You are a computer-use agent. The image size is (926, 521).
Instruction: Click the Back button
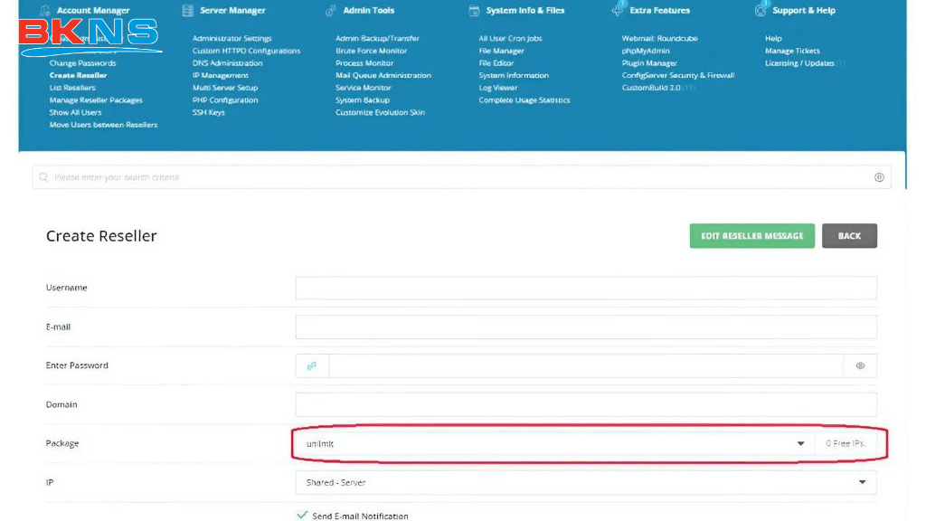click(849, 236)
